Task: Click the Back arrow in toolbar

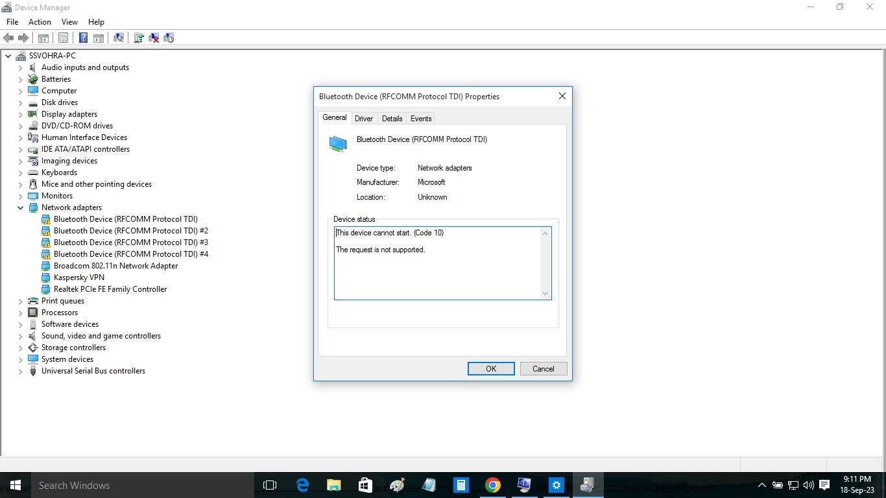Action: click(9, 38)
